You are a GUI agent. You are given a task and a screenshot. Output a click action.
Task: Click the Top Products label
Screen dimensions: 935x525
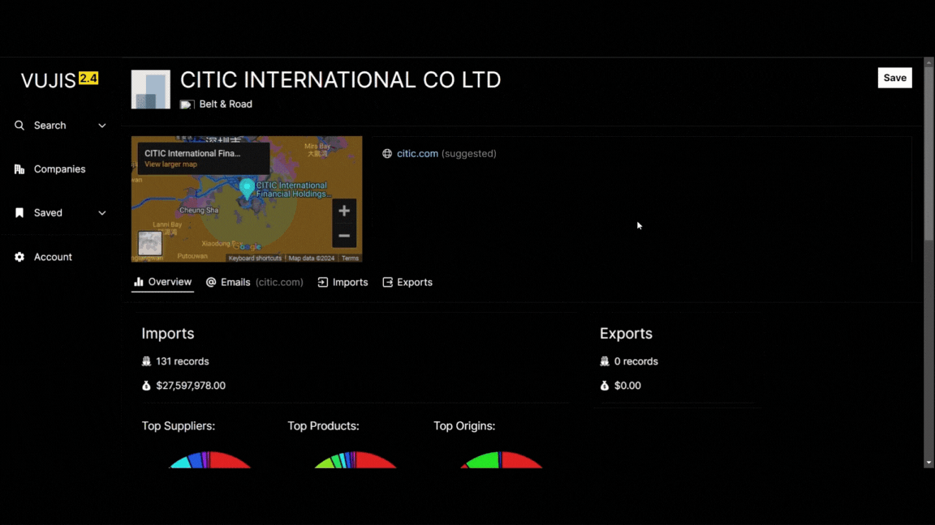tap(323, 426)
